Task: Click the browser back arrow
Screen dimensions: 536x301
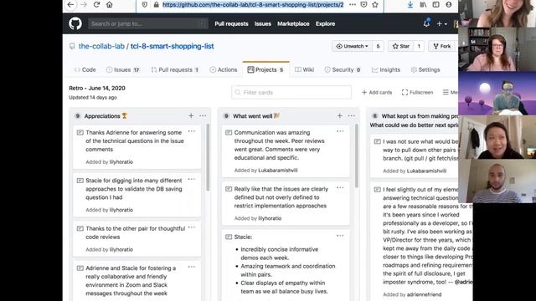Action: [70, 4]
